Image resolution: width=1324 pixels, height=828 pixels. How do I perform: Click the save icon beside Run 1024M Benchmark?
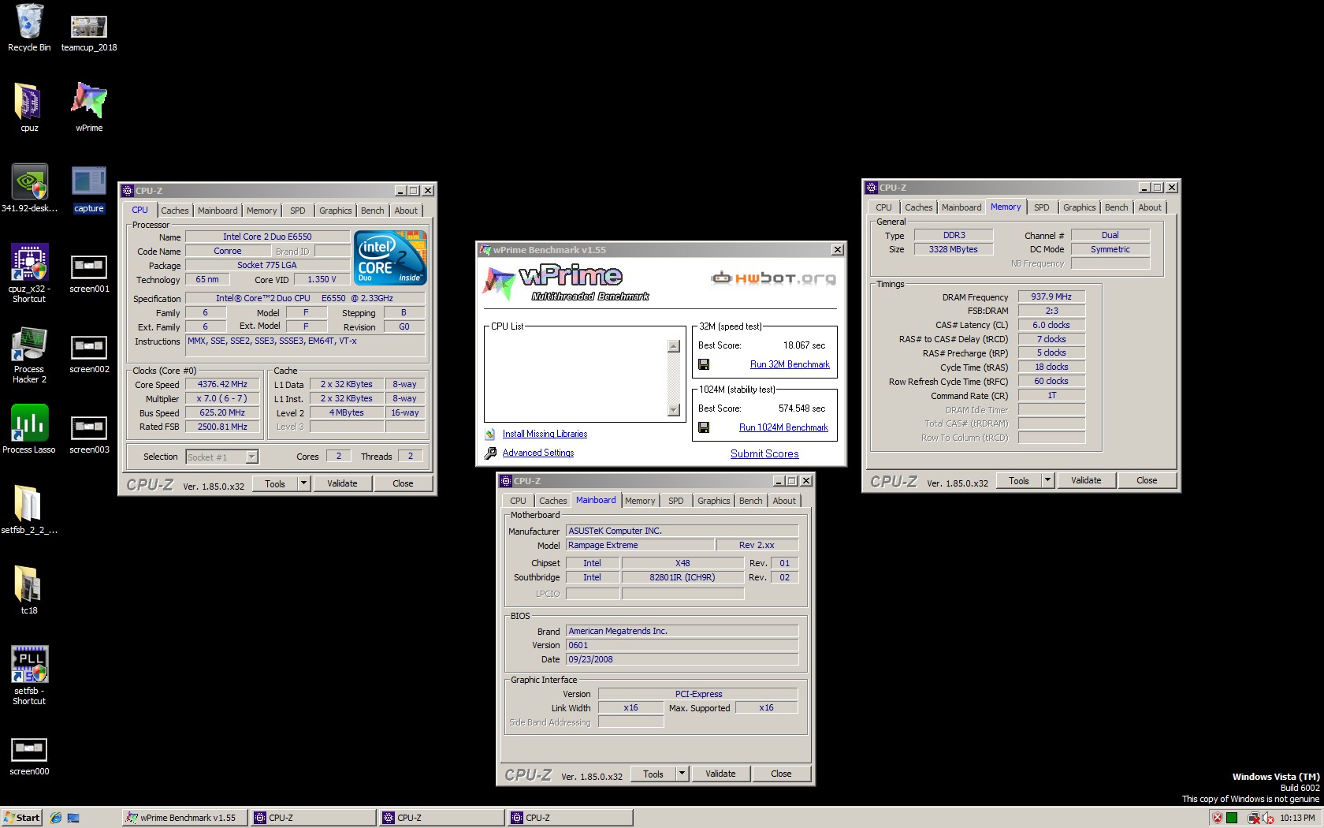704,427
